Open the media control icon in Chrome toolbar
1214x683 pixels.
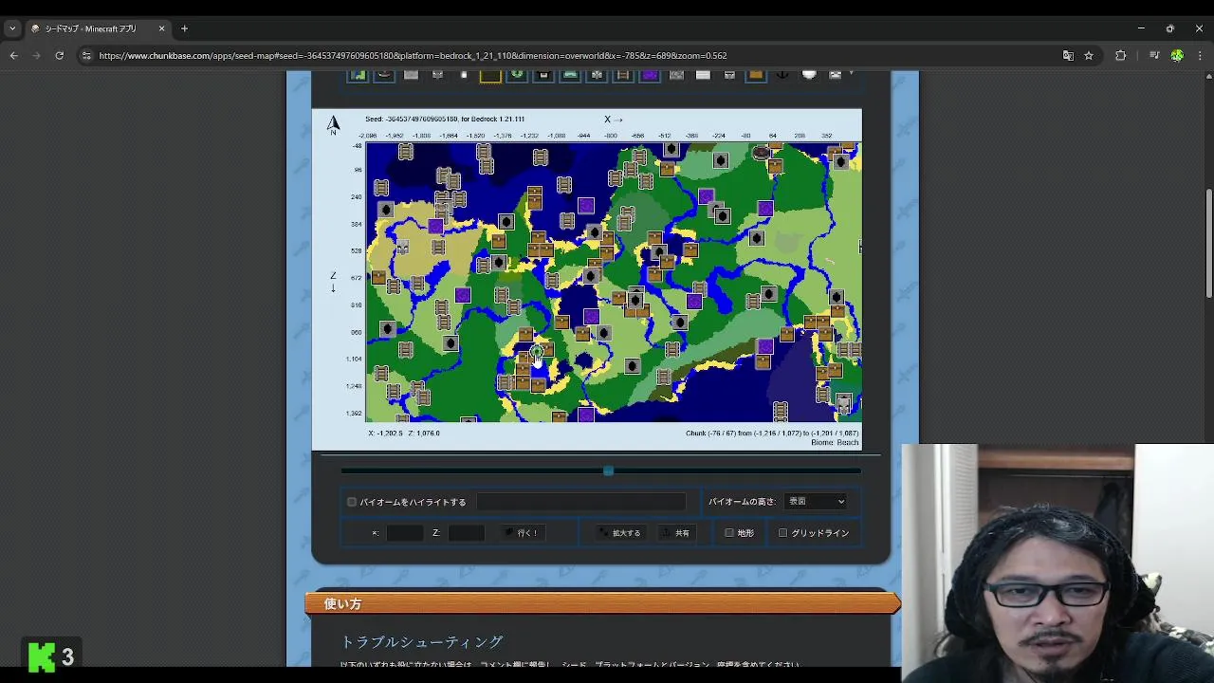(1153, 56)
